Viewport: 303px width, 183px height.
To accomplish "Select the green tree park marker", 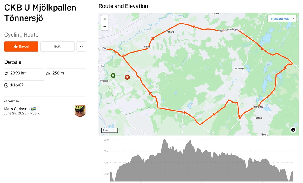I will (x=113, y=75).
